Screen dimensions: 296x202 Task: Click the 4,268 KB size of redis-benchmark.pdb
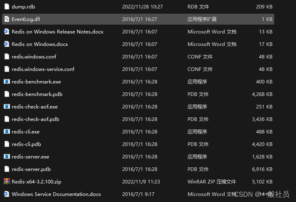[262, 94]
